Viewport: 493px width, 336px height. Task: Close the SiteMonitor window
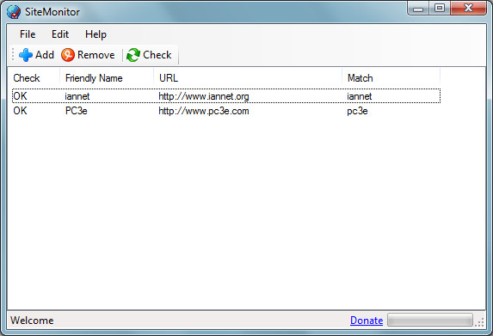[x=468, y=9]
